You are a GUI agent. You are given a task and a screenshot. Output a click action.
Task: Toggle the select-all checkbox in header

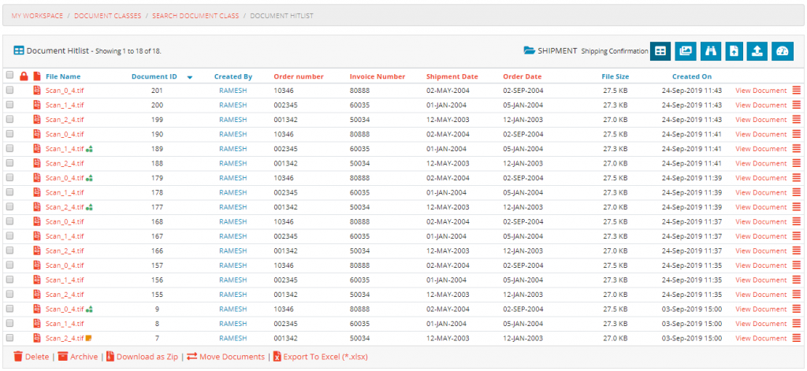[x=9, y=76]
